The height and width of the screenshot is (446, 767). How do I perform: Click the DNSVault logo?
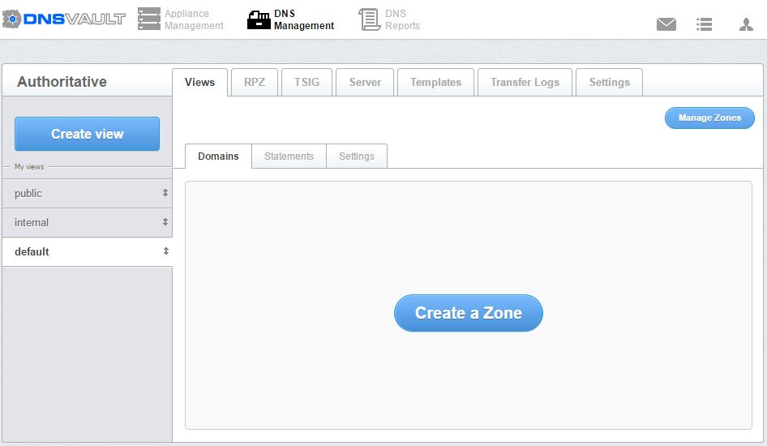tap(64, 19)
